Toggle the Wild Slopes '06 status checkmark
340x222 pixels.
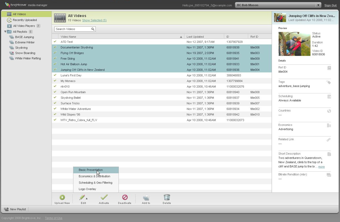click(x=55, y=114)
